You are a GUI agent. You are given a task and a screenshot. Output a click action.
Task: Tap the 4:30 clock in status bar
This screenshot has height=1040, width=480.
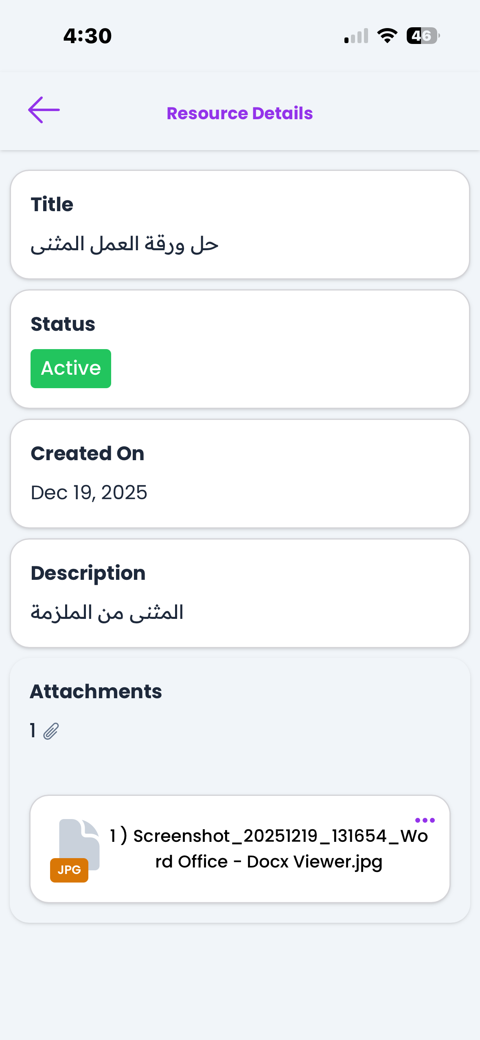coord(88,36)
